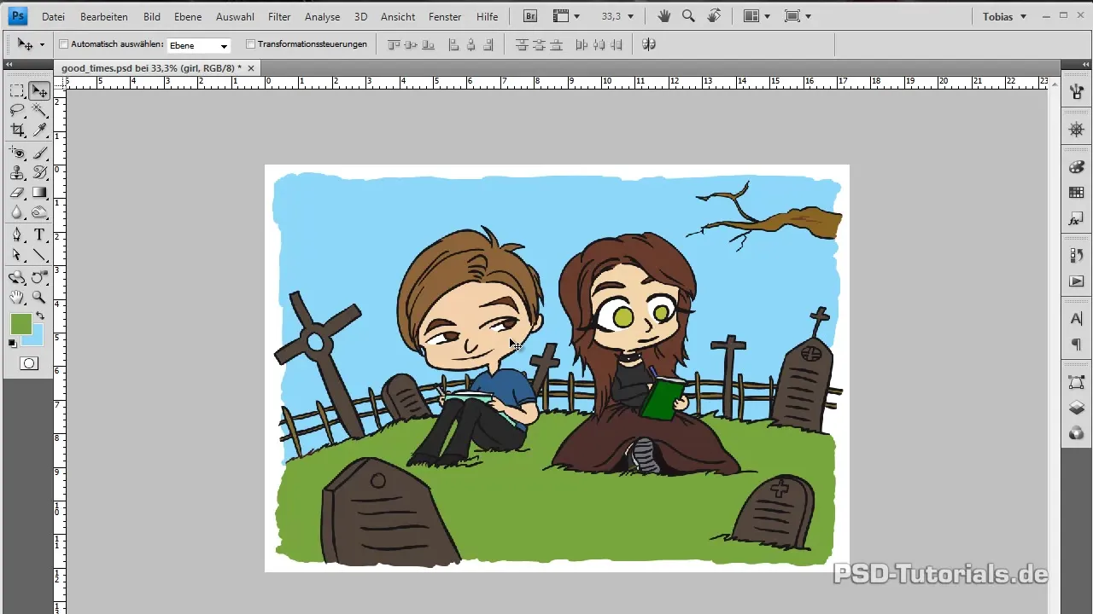This screenshot has height=614, width=1093.
Task: Open the History panel
Action: (x=1076, y=255)
